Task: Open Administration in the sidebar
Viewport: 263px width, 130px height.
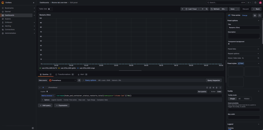Action: [10, 33]
